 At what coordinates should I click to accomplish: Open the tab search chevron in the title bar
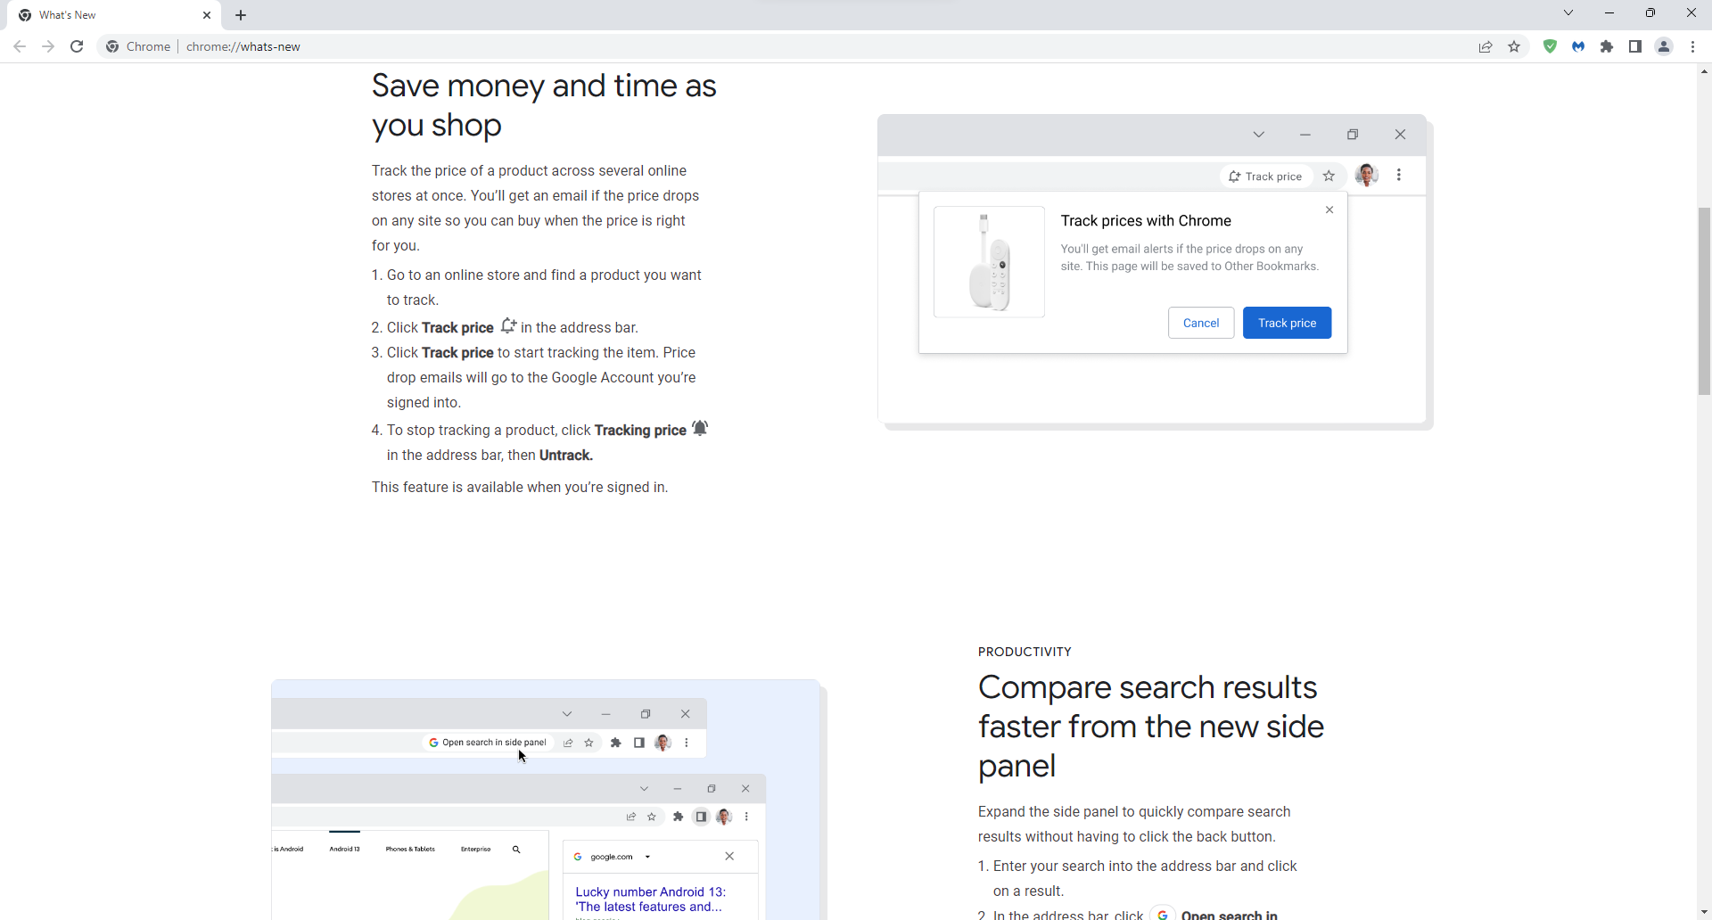(x=1568, y=12)
